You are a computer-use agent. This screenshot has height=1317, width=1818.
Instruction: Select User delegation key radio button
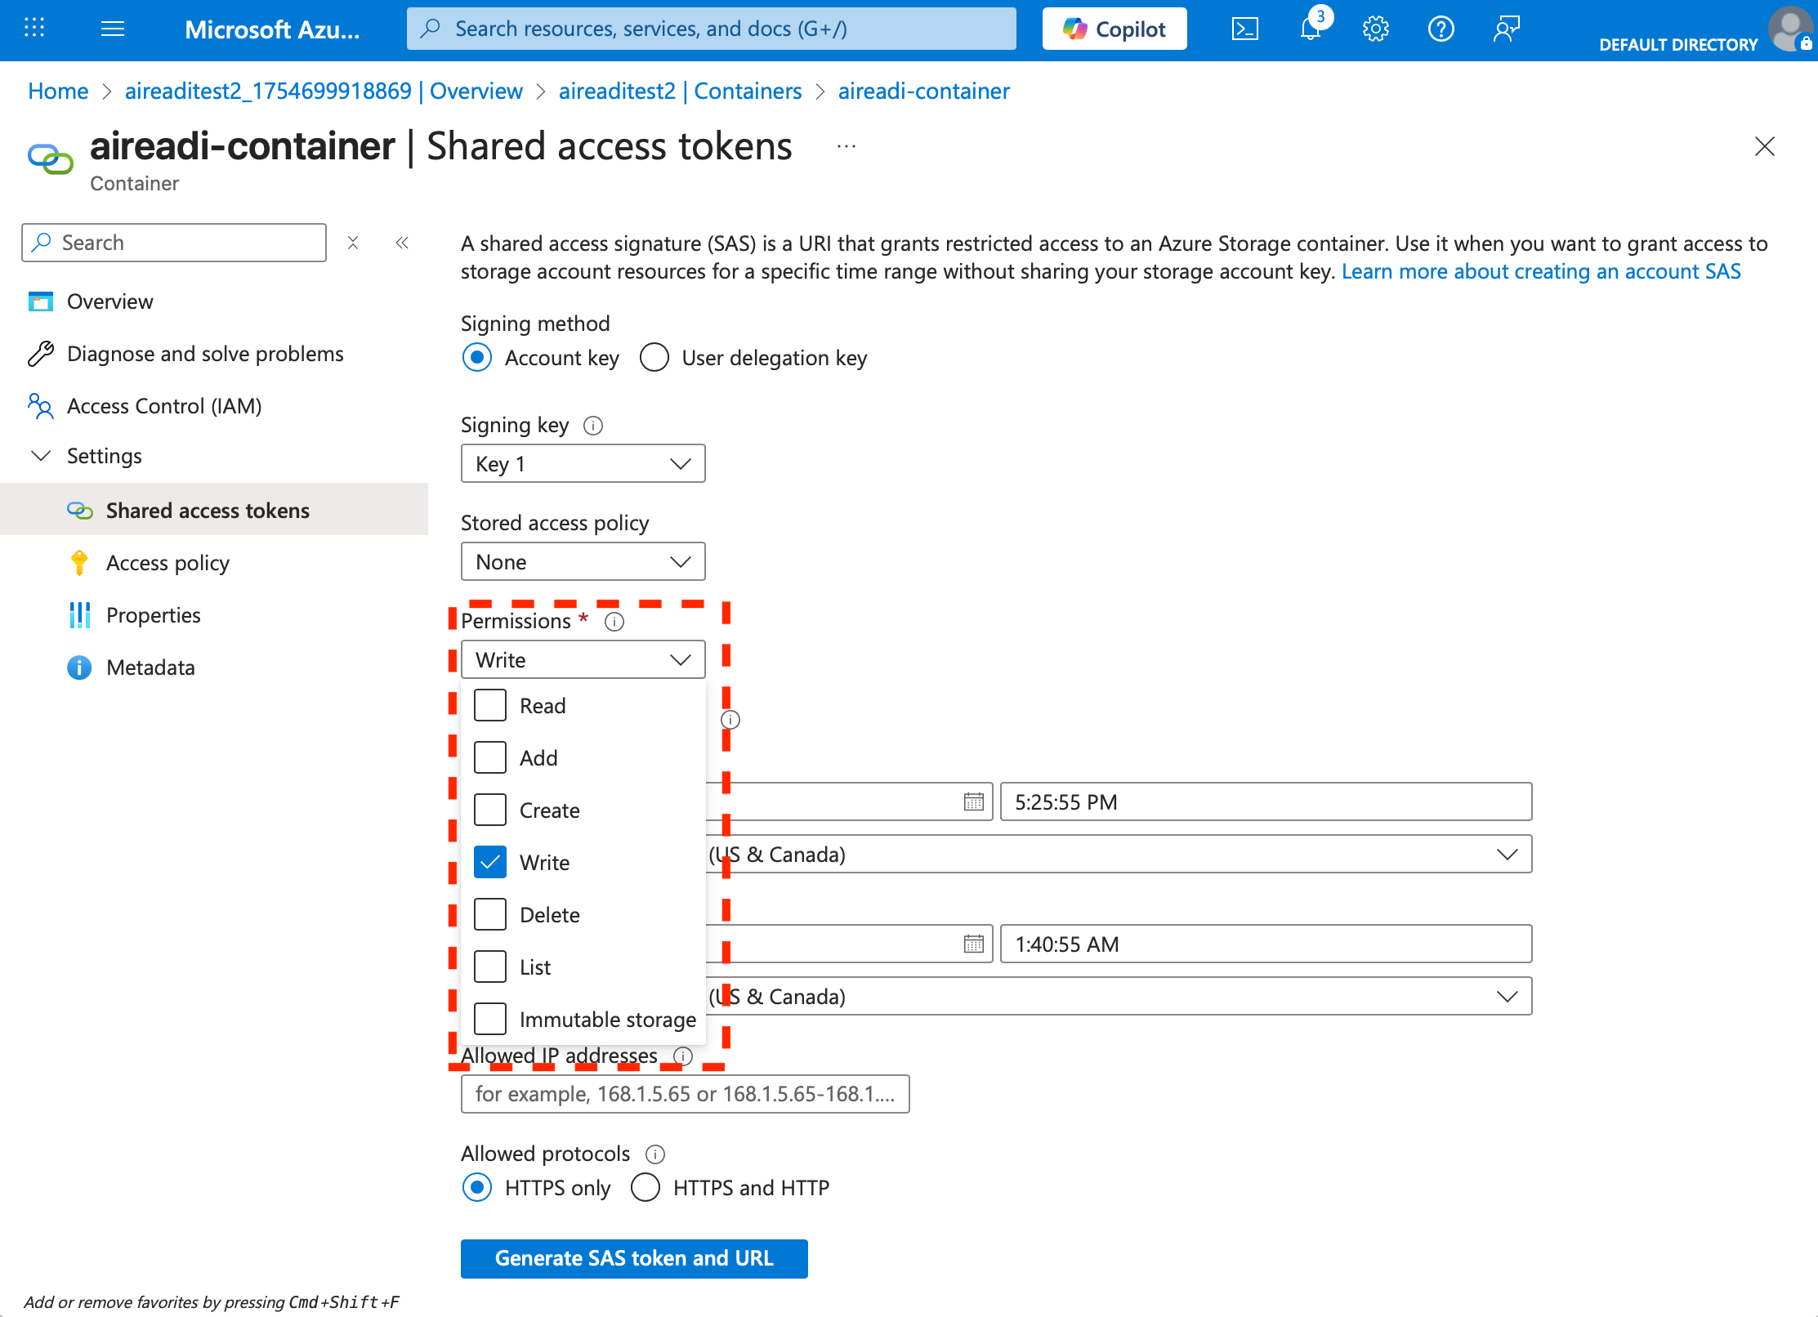point(654,358)
